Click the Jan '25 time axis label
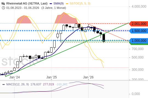This screenshot has height=98, width=148. coord(52,77)
